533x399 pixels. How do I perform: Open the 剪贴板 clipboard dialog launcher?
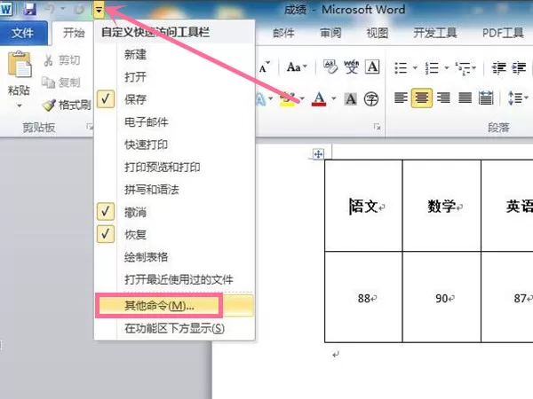(x=90, y=127)
